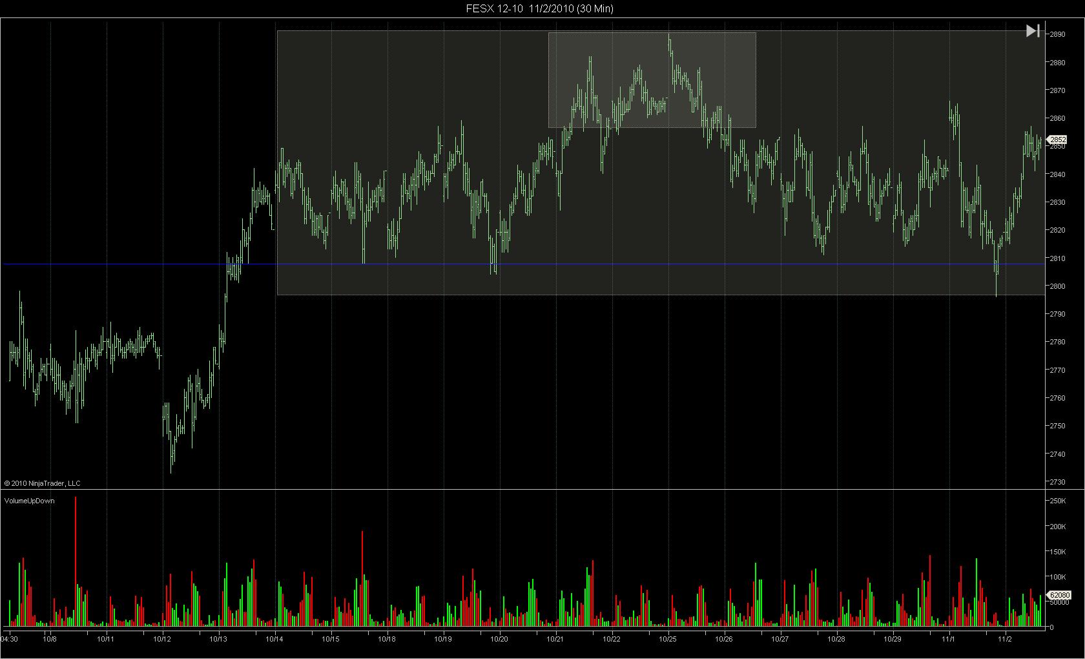Viewport: 1085px width, 659px height.
Task: Click the 250K volume axis label
Action: coord(1057,501)
